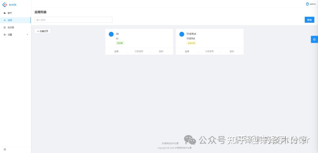Screen dimensions: 318x153
Task: Click 删除 on the 对话测试 card
Action: click(x=232, y=51)
